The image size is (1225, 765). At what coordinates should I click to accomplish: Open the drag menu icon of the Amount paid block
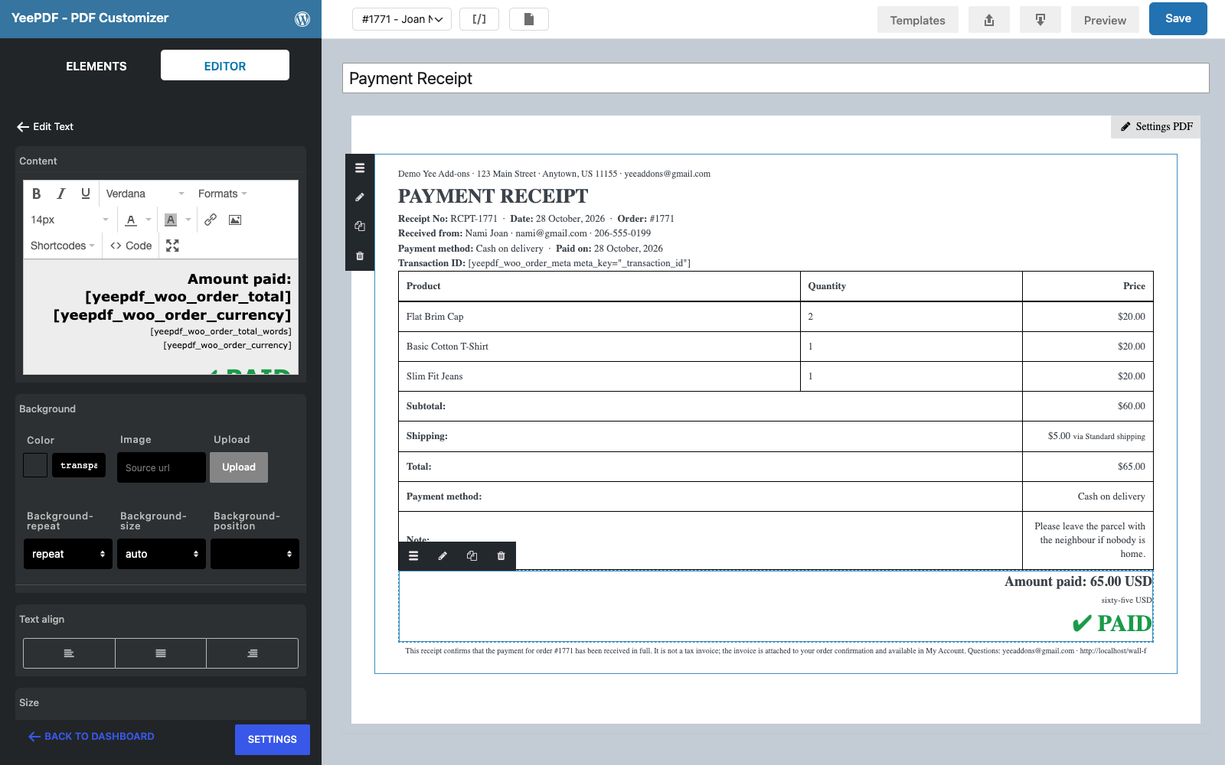tap(413, 556)
